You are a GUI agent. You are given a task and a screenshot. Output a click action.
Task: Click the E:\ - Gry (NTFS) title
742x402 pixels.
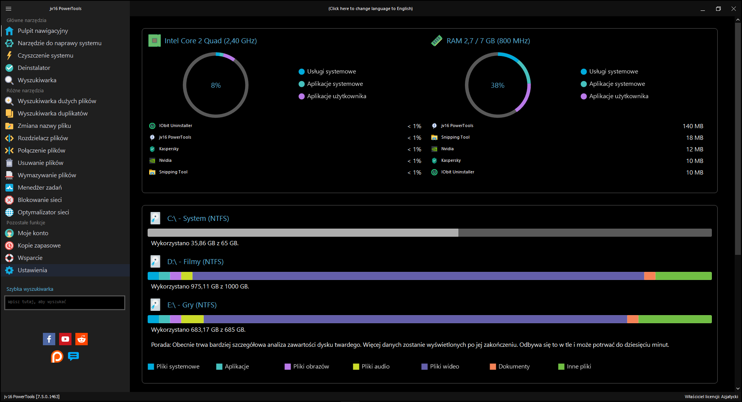pos(192,305)
